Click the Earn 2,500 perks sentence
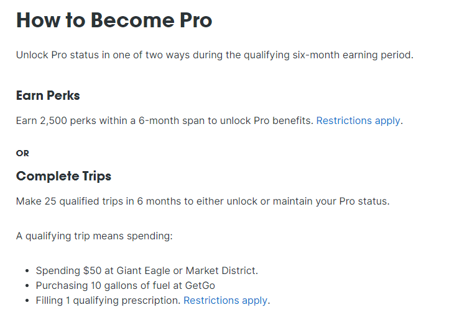 (165, 121)
